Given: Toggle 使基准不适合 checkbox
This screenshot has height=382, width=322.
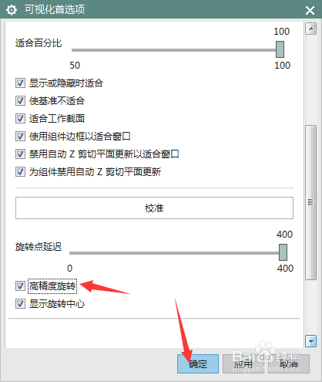Looking at the screenshot, I should pyautogui.click(x=20, y=101).
